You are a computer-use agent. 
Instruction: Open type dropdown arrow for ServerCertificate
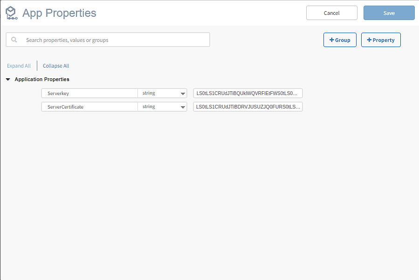pos(183,107)
